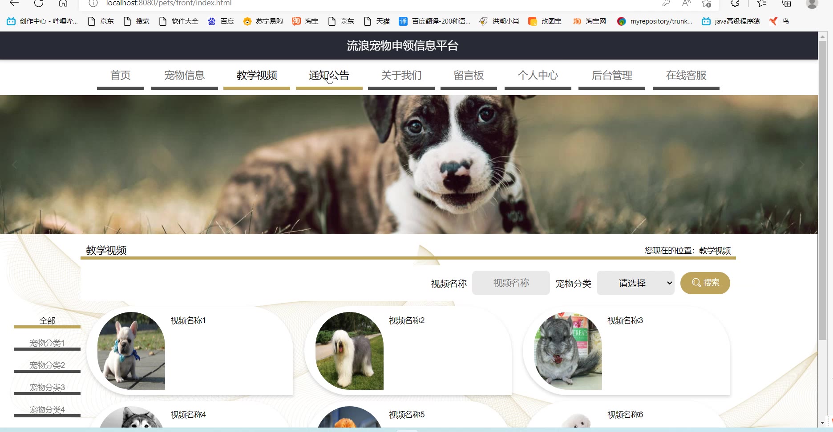This screenshot has height=432, width=833.
Task: Click the 视频名称1 title text
Action: point(188,320)
